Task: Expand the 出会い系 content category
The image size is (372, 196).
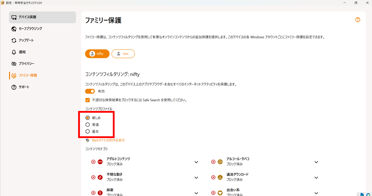Action: [x=316, y=193]
